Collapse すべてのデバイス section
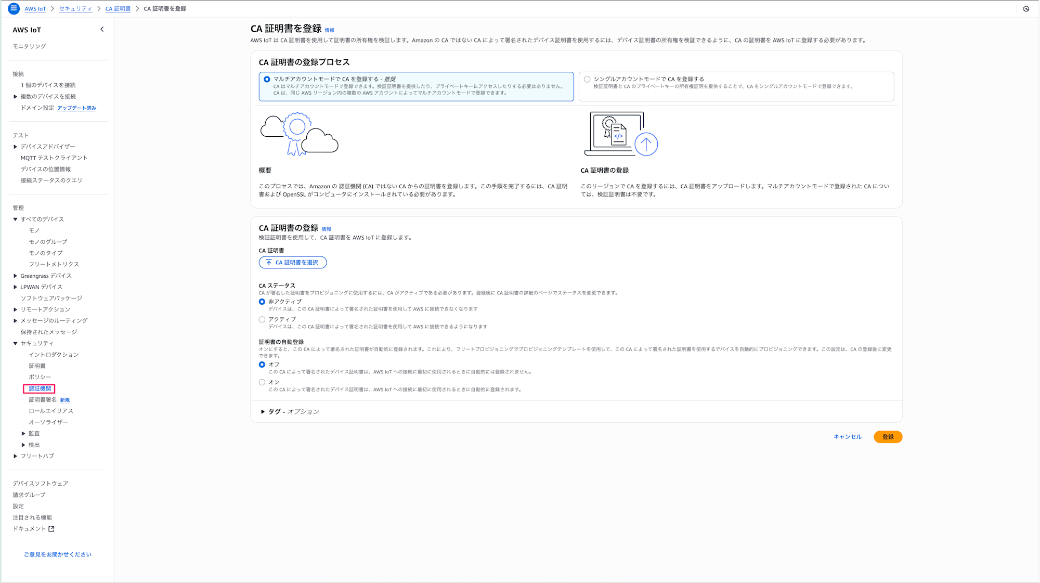The width and height of the screenshot is (1040, 583). pyautogui.click(x=15, y=219)
